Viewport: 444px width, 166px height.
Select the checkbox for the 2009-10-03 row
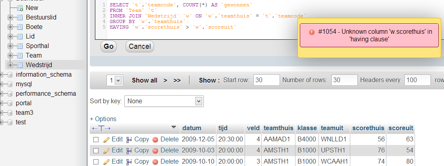(x=96, y=151)
